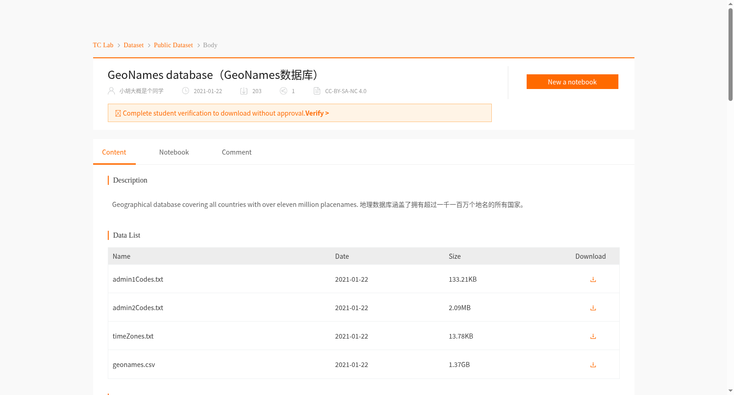Open the Public Dataset breadcrumb link

click(173, 45)
